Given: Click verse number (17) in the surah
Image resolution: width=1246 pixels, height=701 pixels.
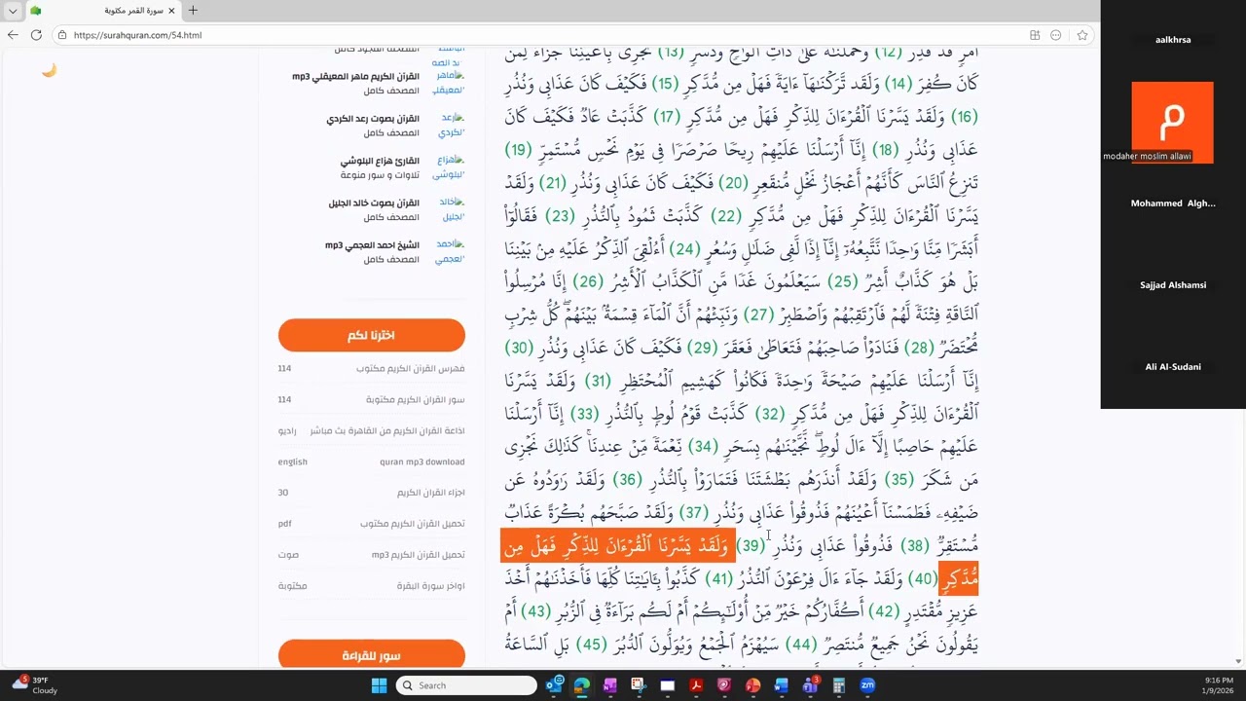Looking at the screenshot, I should click(x=667, y=118).
